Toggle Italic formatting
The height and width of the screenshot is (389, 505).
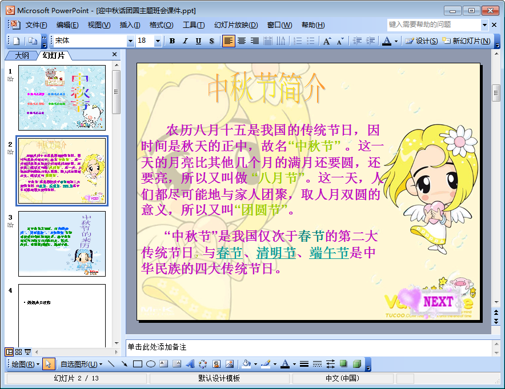[185, 41]
